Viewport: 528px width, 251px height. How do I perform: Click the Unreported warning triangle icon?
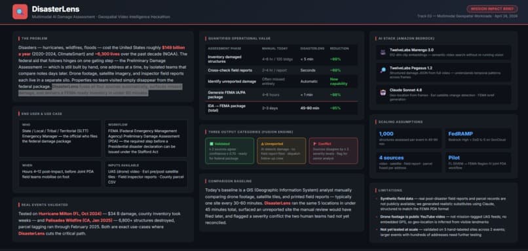(263, 144)
